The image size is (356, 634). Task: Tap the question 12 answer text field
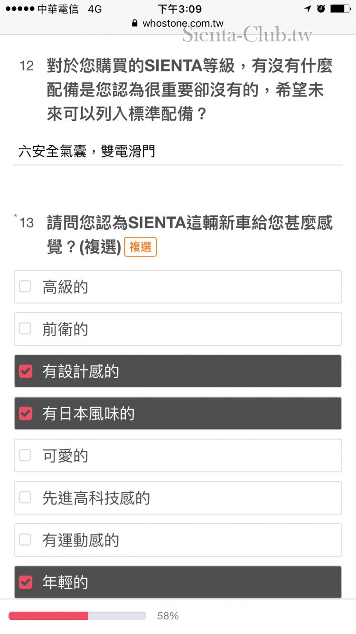click(178, 152)
